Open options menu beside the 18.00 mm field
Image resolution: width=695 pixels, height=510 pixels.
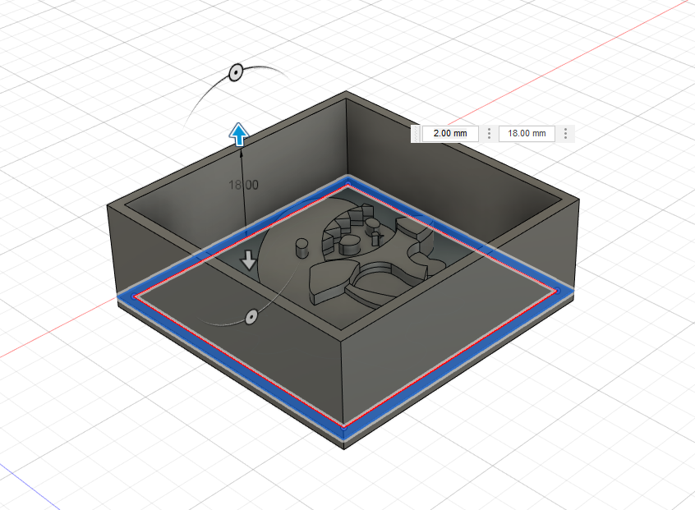(565, 133)
